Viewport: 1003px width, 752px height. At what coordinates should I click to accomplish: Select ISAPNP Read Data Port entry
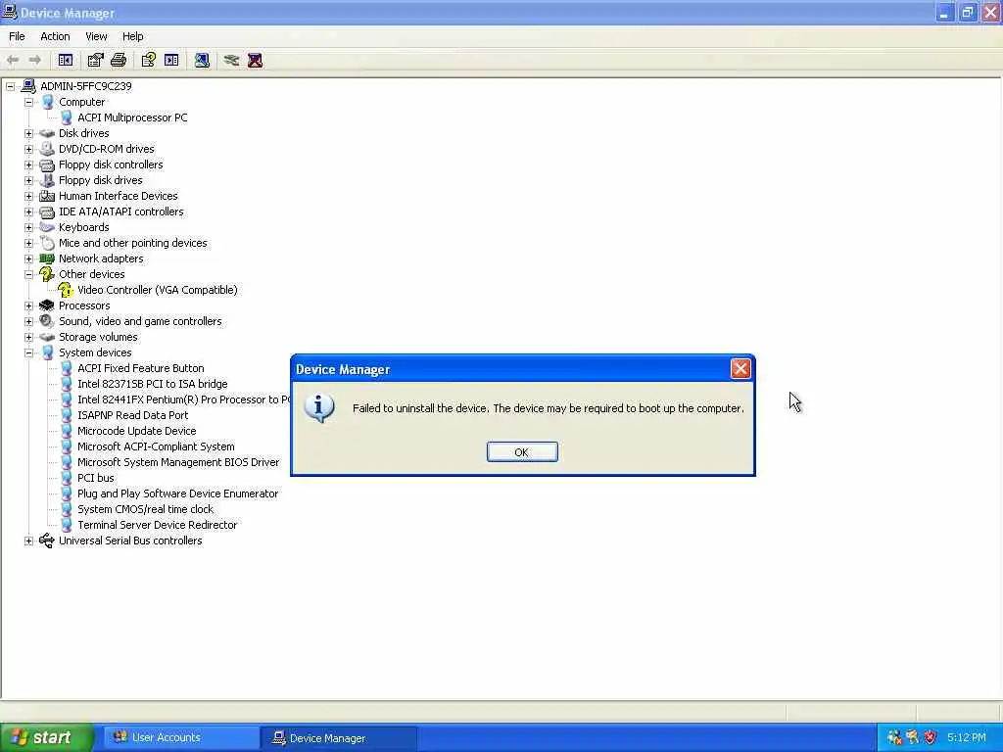point(133,415)
